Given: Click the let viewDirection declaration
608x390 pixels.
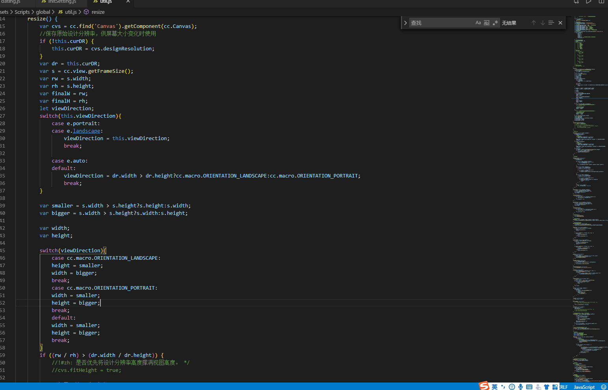Looking at the screenshot, I should click(x=67, y=109).
